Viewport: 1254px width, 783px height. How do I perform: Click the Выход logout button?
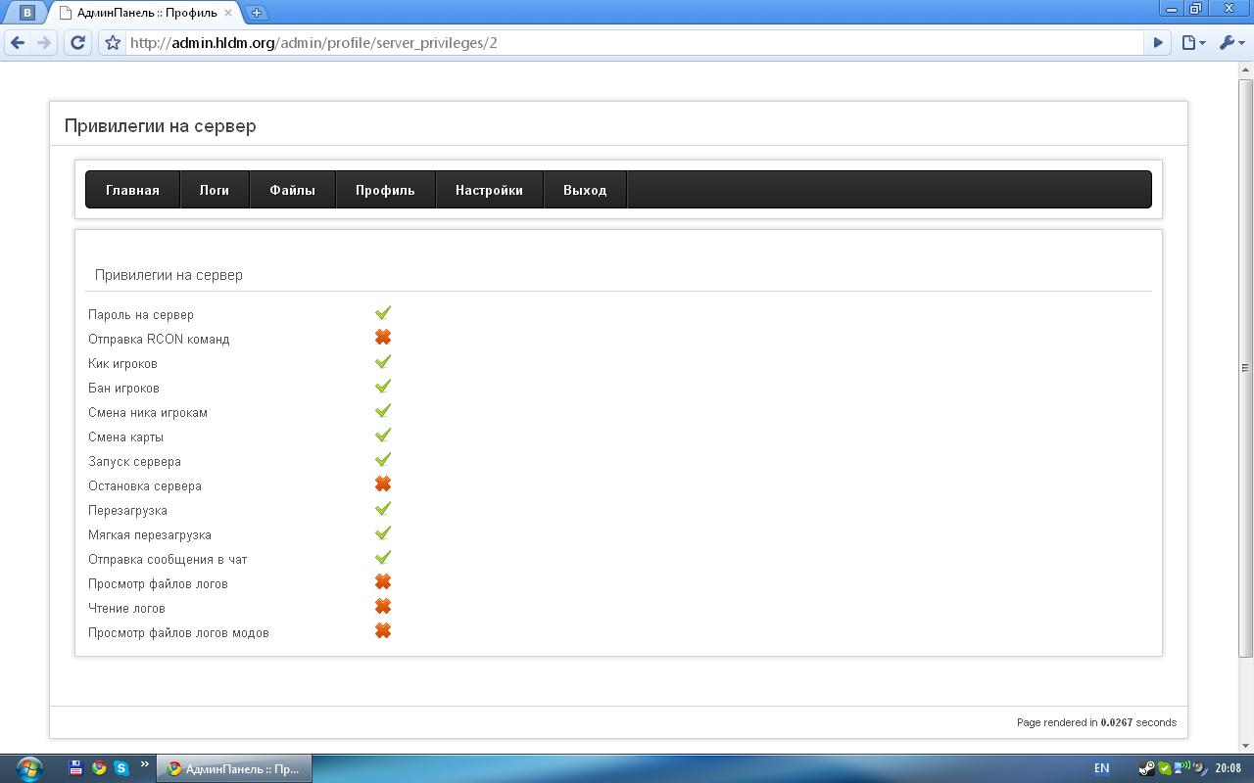[x=585, y=190]
